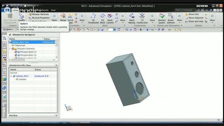Uncheck the Polygon Geometry checkbox

[13, 49]
